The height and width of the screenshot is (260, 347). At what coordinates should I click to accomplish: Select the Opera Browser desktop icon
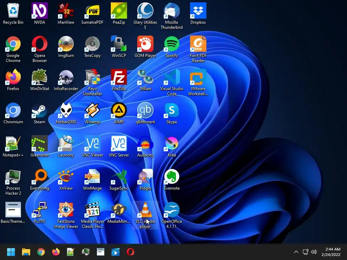point(39,44)
